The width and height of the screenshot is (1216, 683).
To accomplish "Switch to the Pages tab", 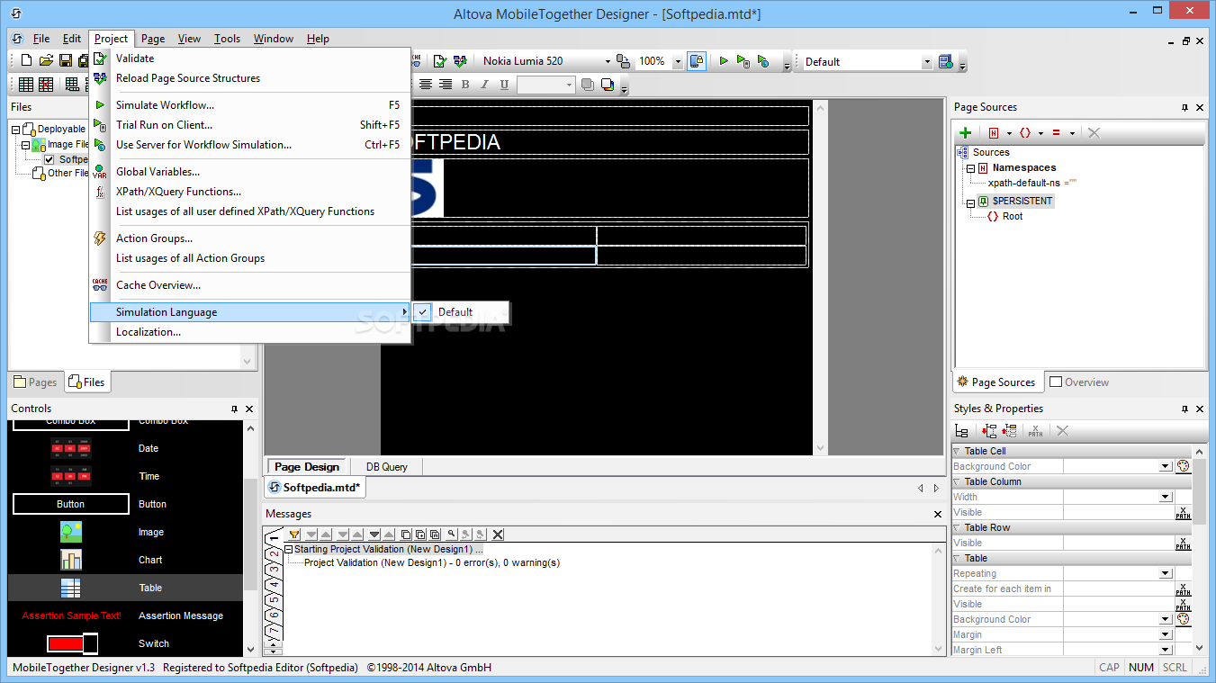I will [x=35, y=382].
